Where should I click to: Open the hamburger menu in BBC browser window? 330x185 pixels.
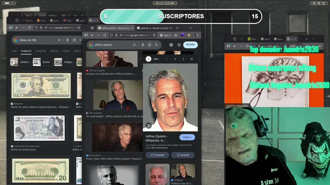point(320,46)
